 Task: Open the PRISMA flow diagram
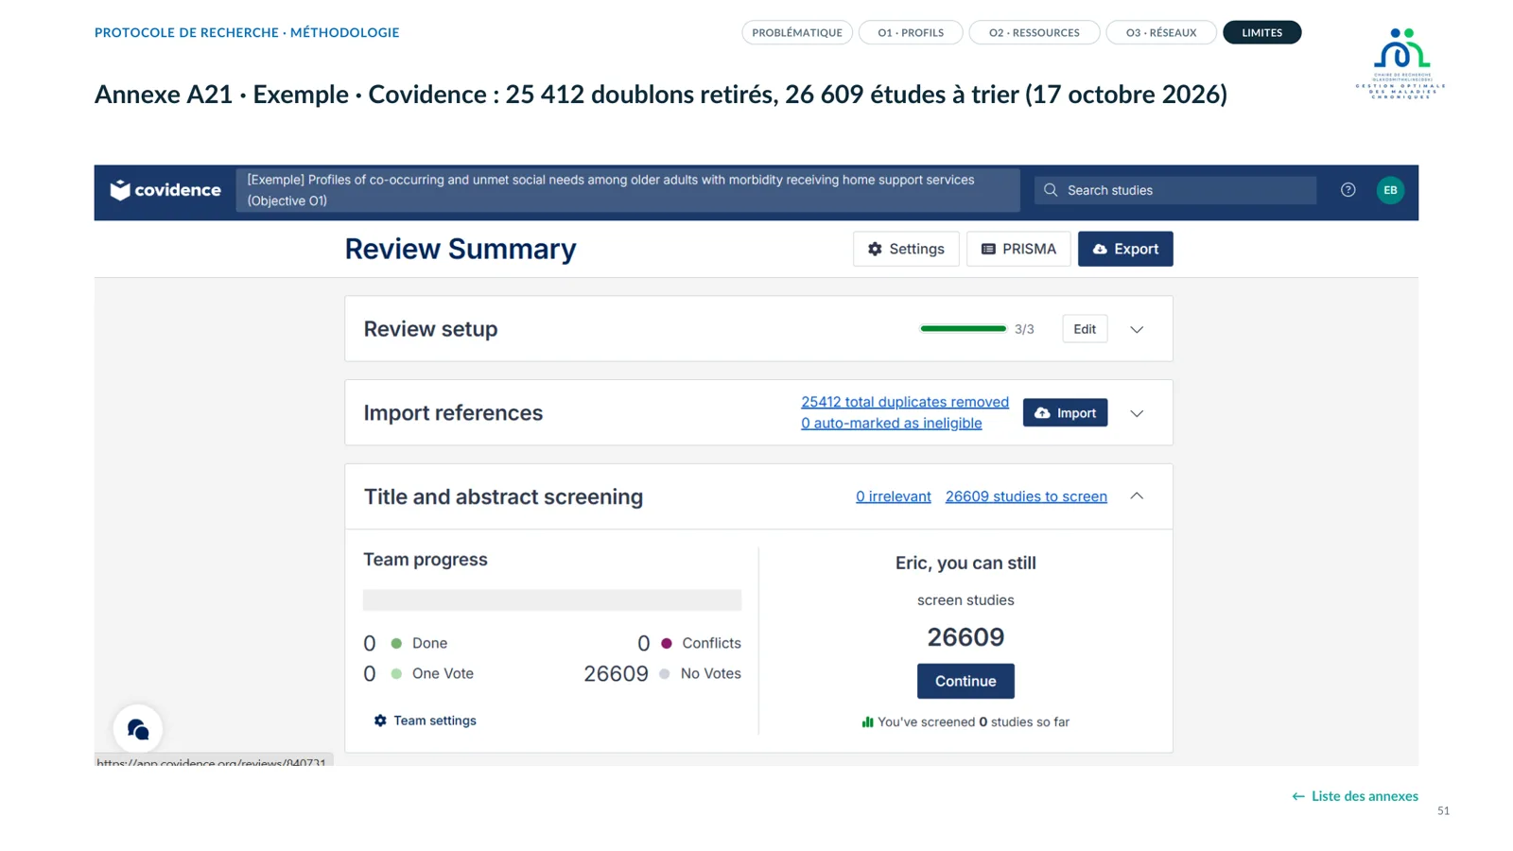tap(1018, 249)
